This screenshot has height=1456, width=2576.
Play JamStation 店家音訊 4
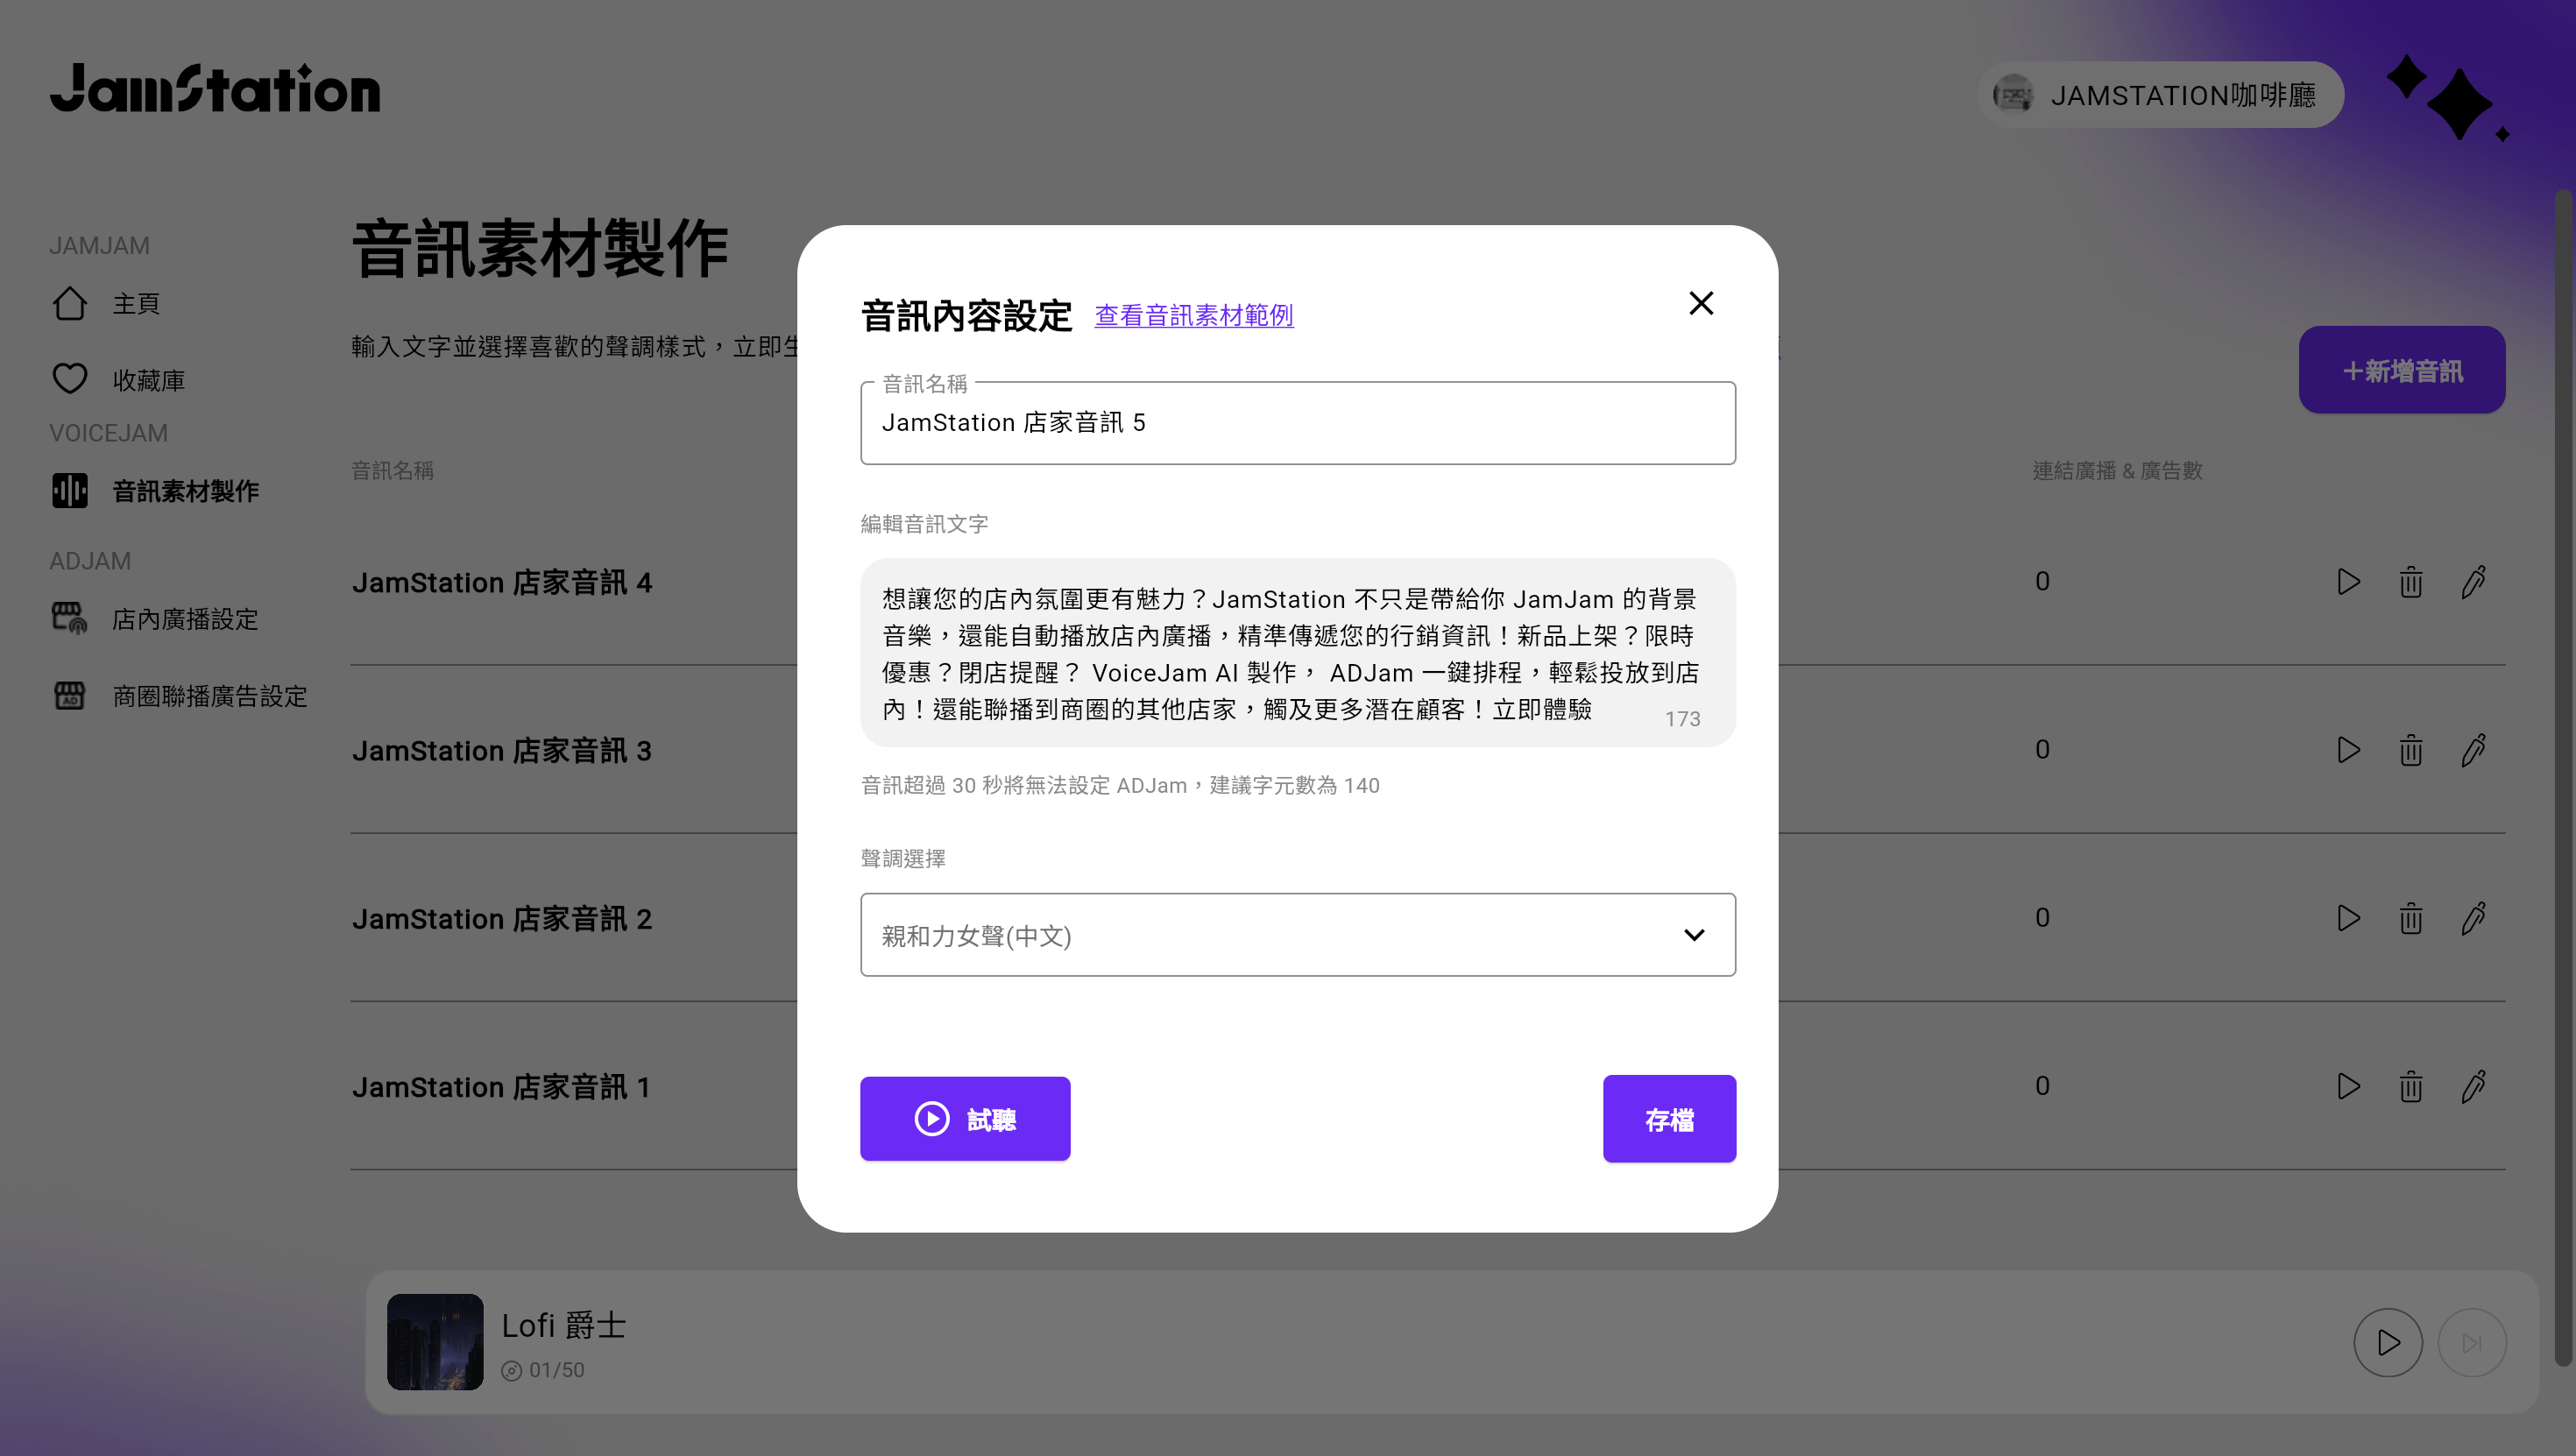(x=2348, y=582)
